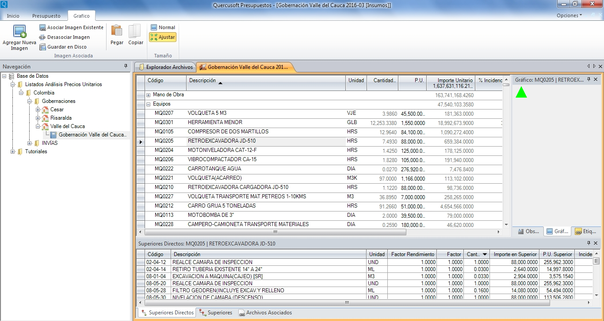Screen dimensions: 604x321
Task: Collapse the Colombia tree node
Action: click(x=21, y=93)
